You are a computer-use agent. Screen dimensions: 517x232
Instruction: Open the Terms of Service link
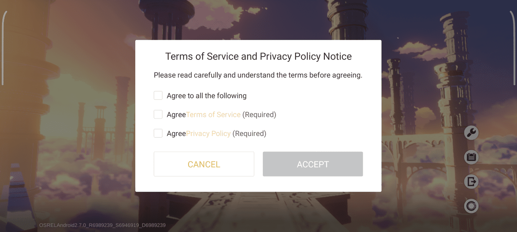point(213,115)
